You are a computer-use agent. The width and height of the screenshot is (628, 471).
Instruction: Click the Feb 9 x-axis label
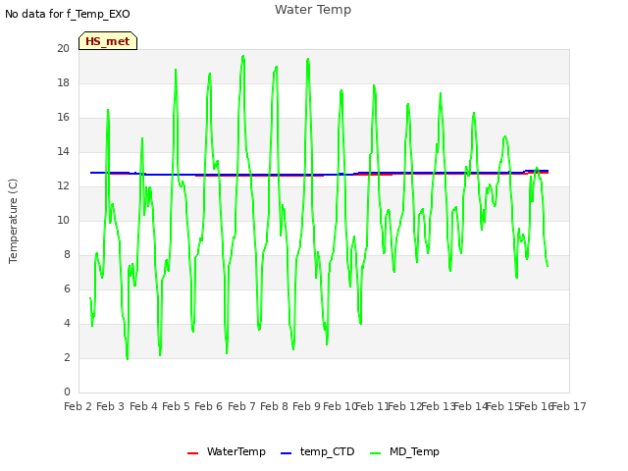(307, 406)
